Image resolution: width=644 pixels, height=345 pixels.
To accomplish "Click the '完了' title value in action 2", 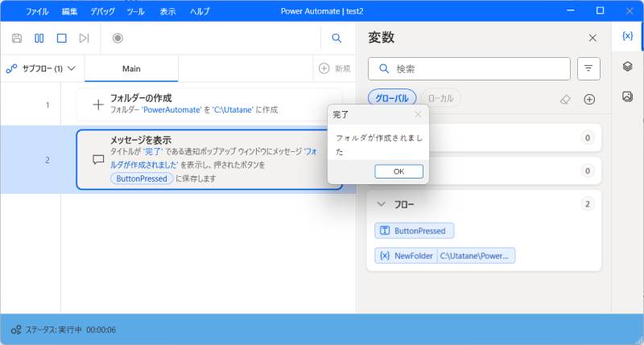I will click(153, 152).
